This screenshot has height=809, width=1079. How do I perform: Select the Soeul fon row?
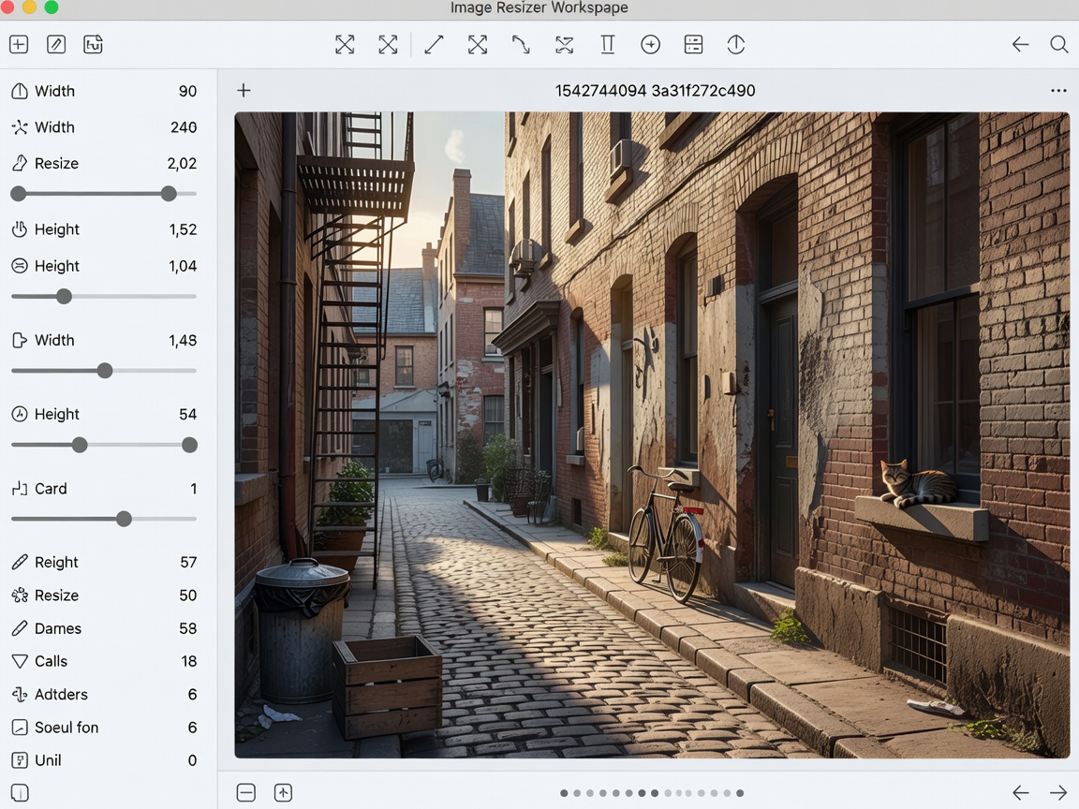pyautogui.click(x=104, y=728)
